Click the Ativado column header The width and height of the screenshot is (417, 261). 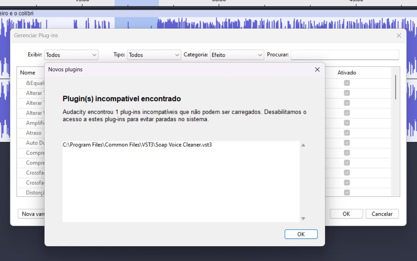pyautogui.click(x=347, y=73)
